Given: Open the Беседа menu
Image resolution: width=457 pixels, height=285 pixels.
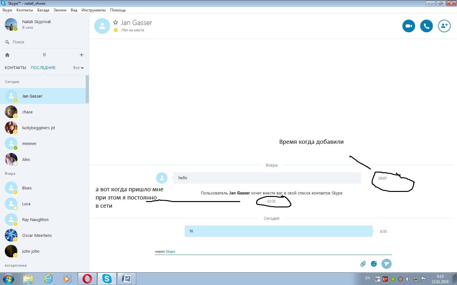Looking at the screenshot, I should (43, 10).
